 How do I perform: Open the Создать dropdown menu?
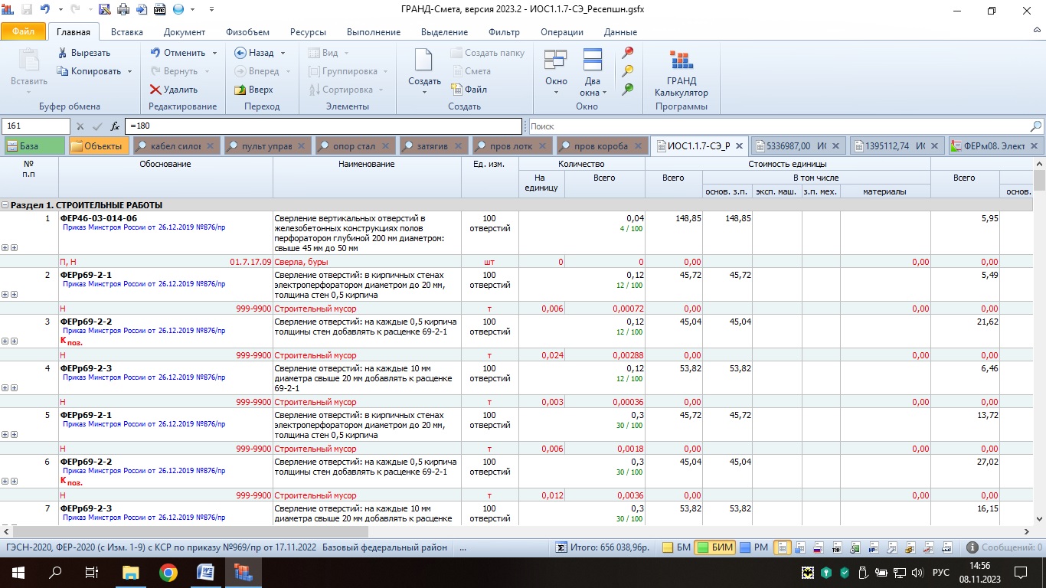[424, 93]
